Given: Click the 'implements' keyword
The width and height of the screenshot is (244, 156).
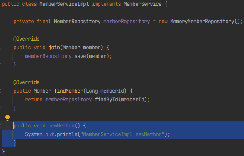Looking at the screenshot, I should click(x=106, y=4).
